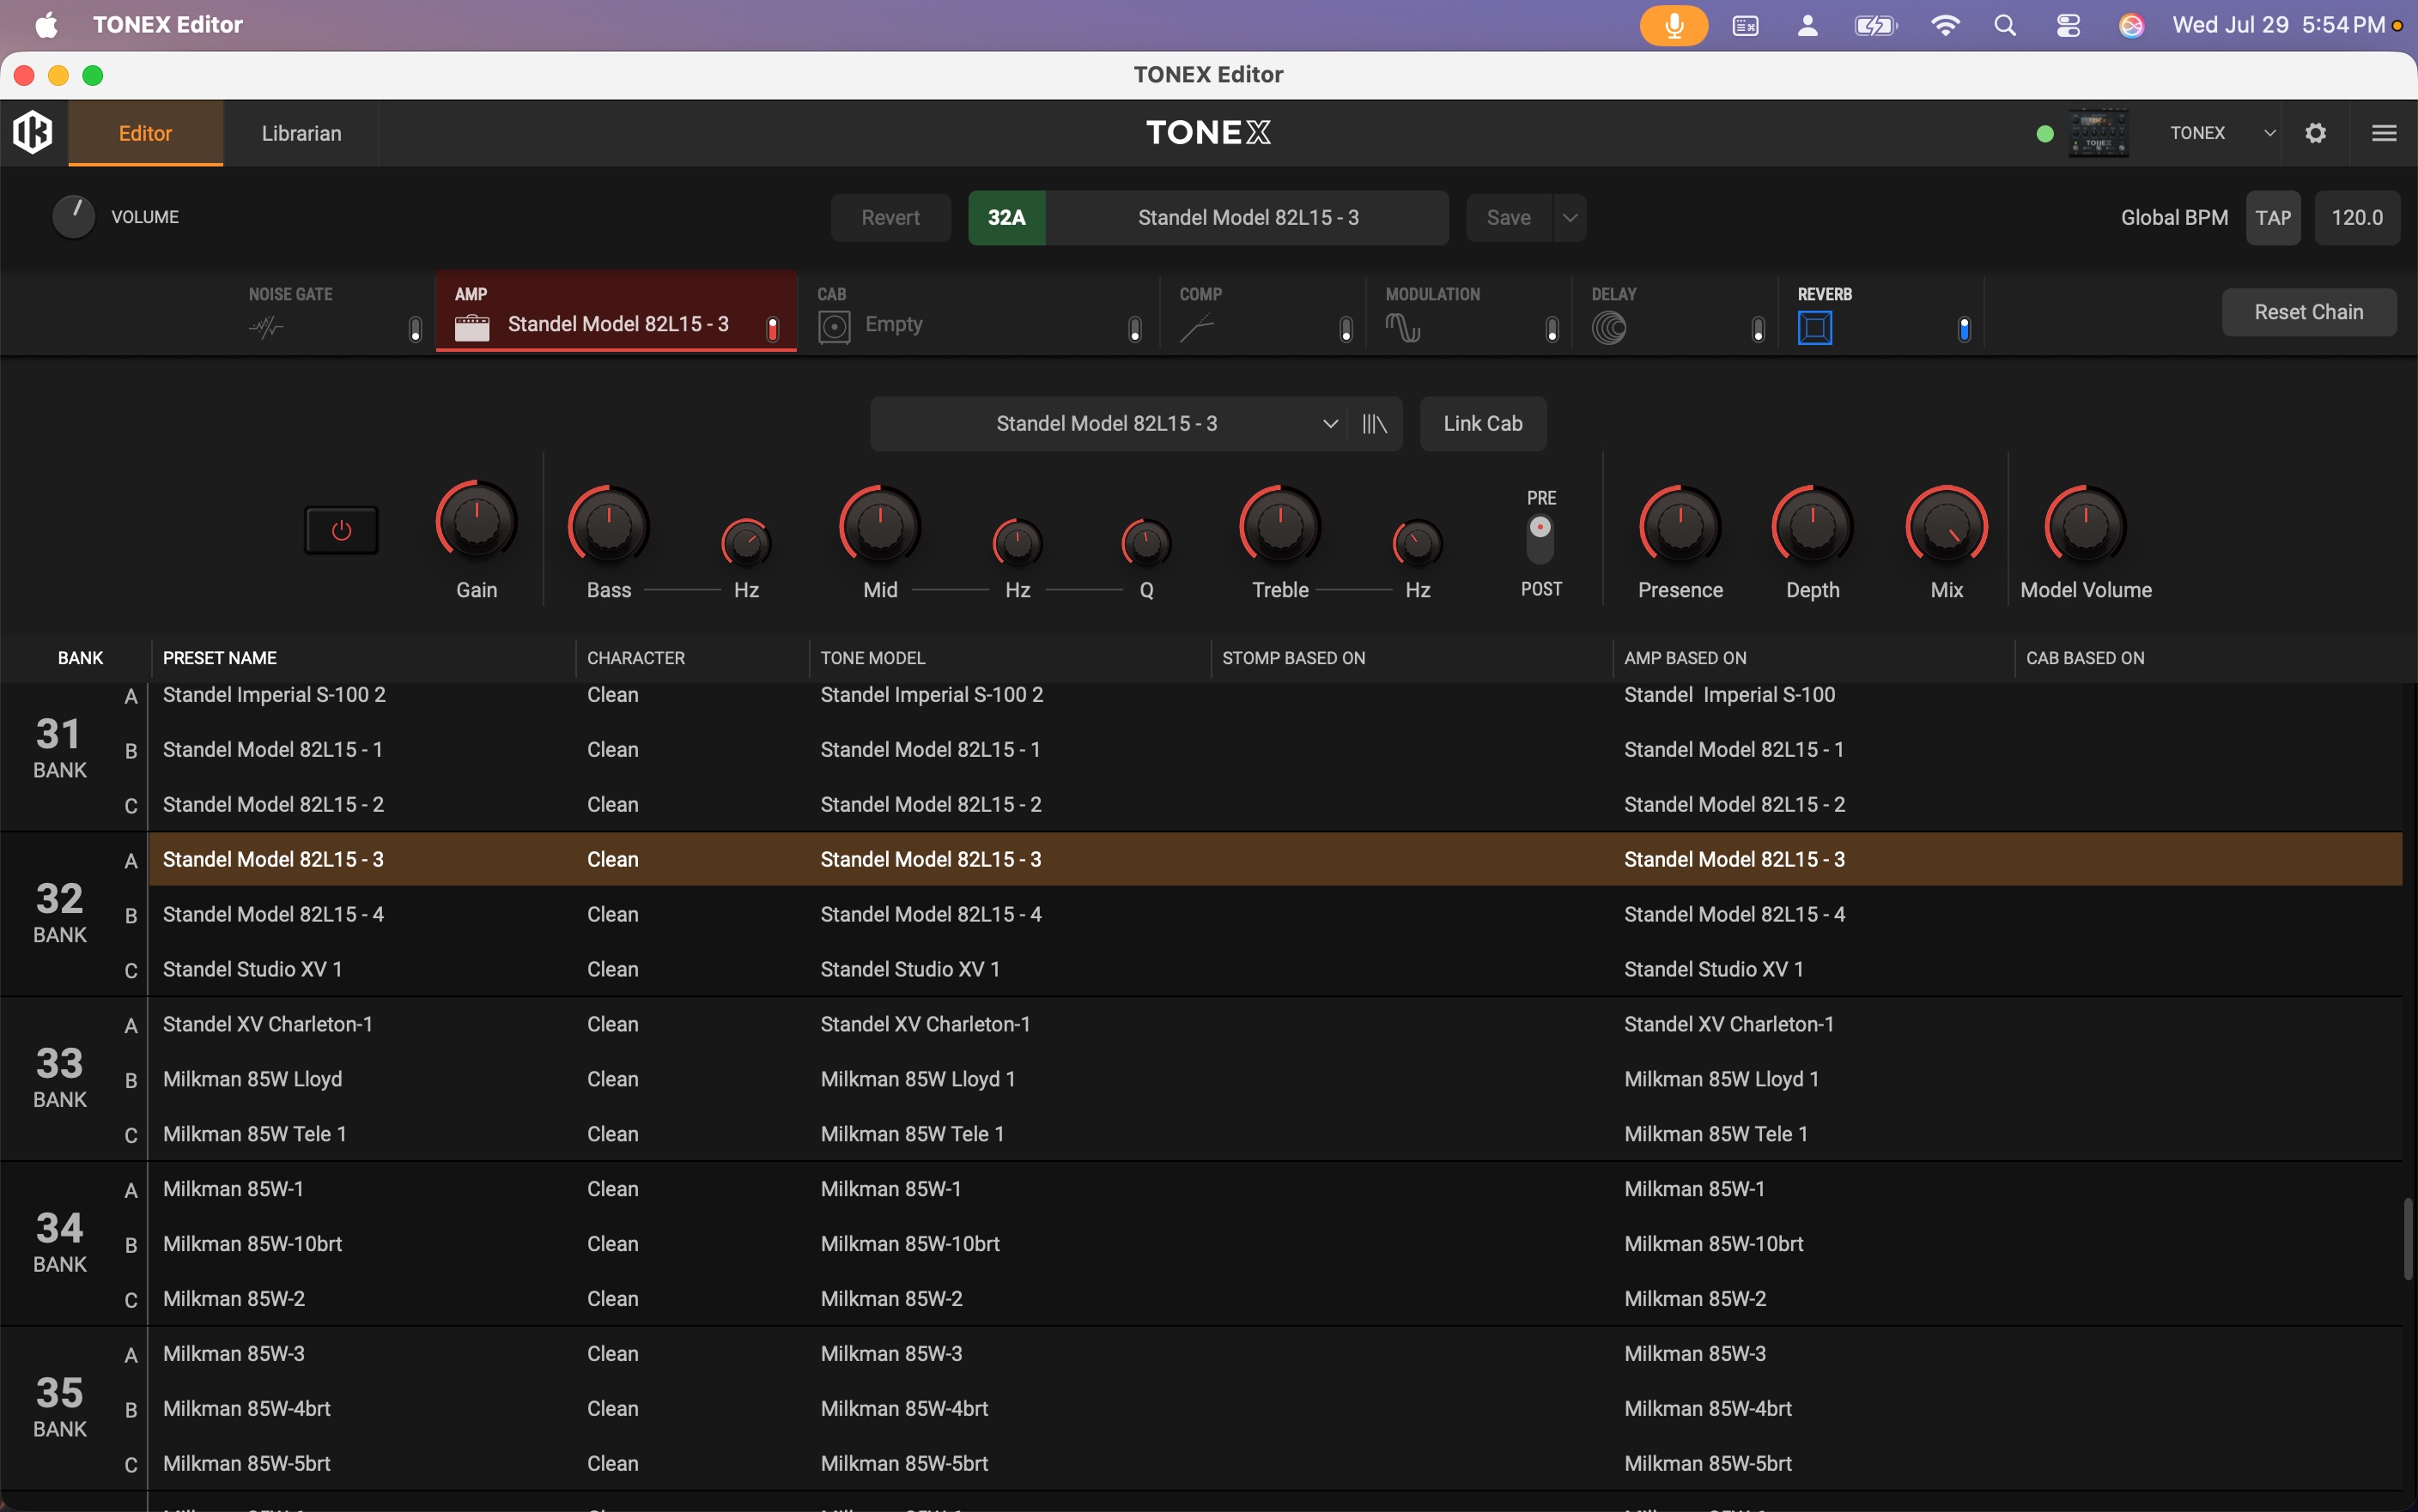Select preset Standel Imperial S-100 2
The height and width of the screenshot is (1512, 2418).
[1275, 695]
